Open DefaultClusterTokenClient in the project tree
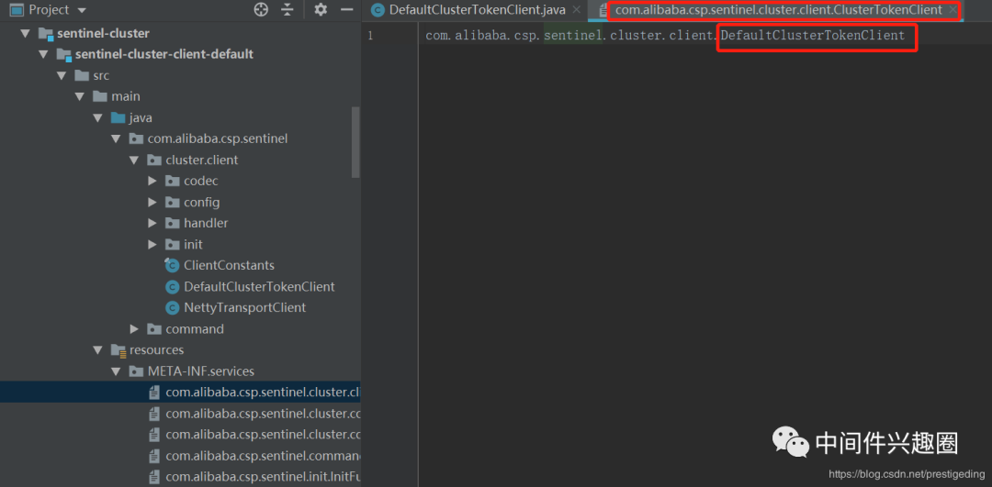This screenshot has height=487, width=992. 259,287
